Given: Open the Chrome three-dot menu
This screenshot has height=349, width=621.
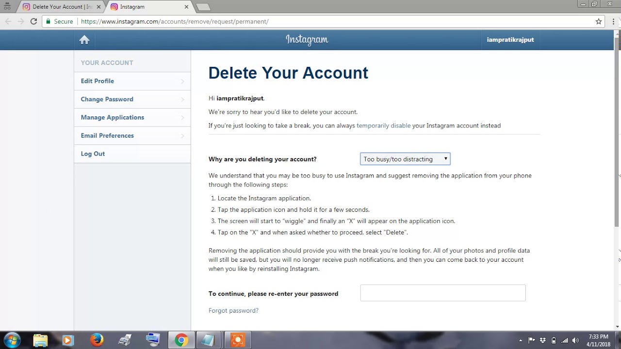Looking at the screenshot, I should point(613,21).
